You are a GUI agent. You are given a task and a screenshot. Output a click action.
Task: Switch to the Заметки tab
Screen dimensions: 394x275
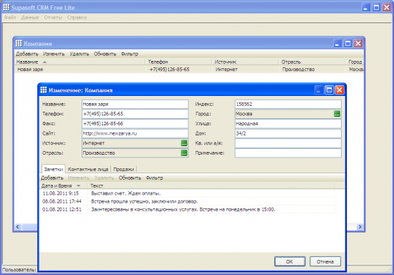coord(54,169)
